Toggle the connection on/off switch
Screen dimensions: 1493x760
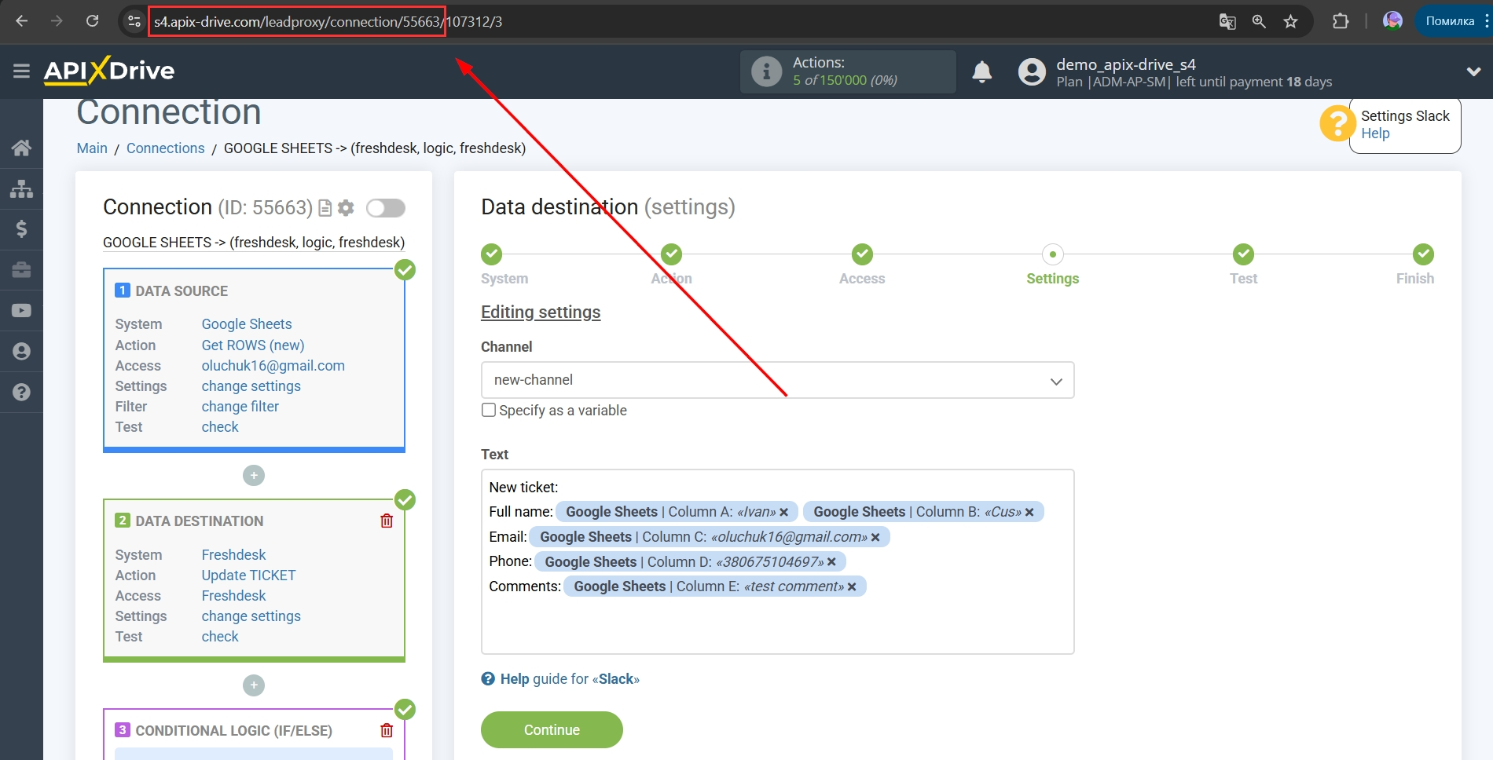[x=386, y=208]
